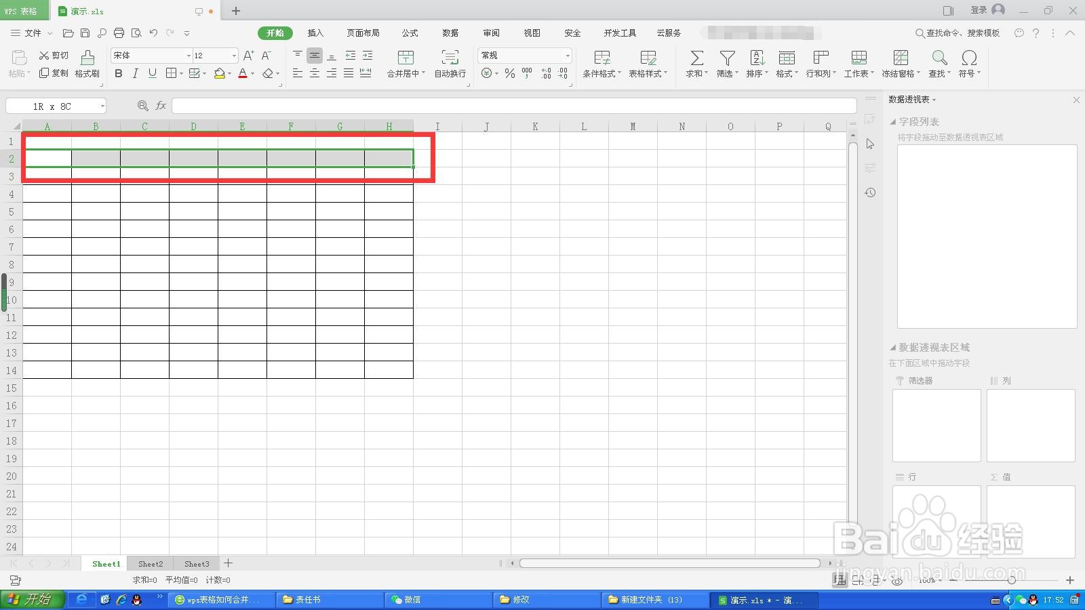Click the fx insert function button
The image size is (1085, 610).
tap(161, 106)
